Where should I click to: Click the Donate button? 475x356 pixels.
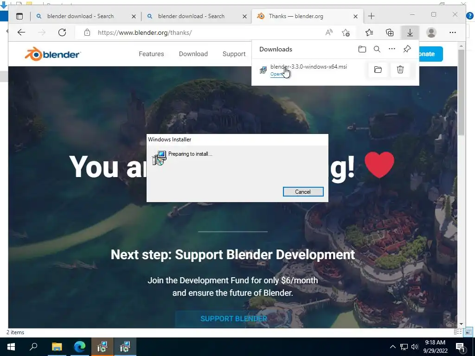(x=431, y=54)
